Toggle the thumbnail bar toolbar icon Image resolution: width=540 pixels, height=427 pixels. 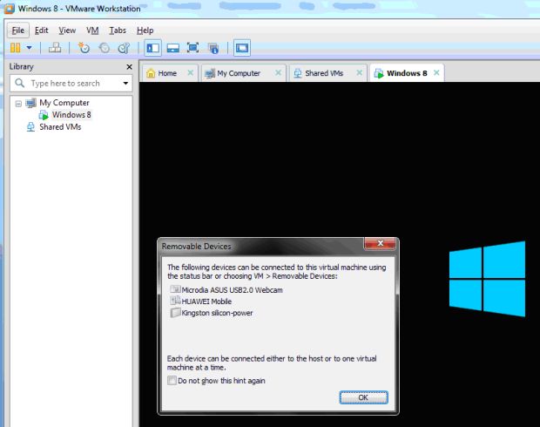click(x=172, y=48)
